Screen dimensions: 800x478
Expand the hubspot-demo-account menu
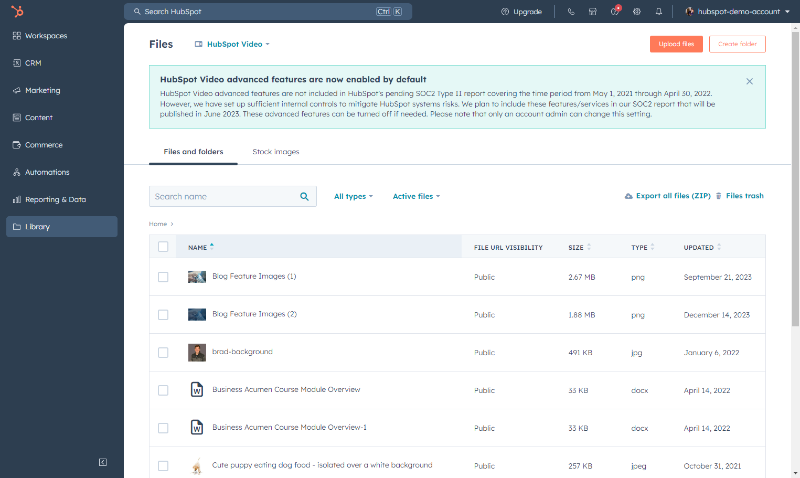738,12
